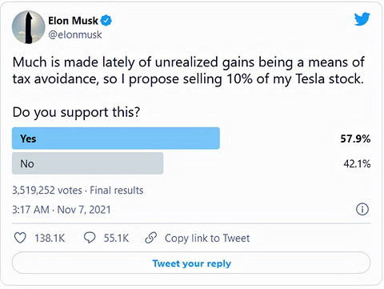Viewport: 384px width, 289px height.
Task: Open the 3:17 AM Nov 7, 2021 timestamp
Action: click(62, 210)
